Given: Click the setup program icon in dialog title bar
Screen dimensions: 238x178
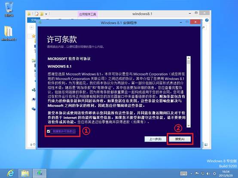Looking at the screenshot, I should tap(40, 22).
